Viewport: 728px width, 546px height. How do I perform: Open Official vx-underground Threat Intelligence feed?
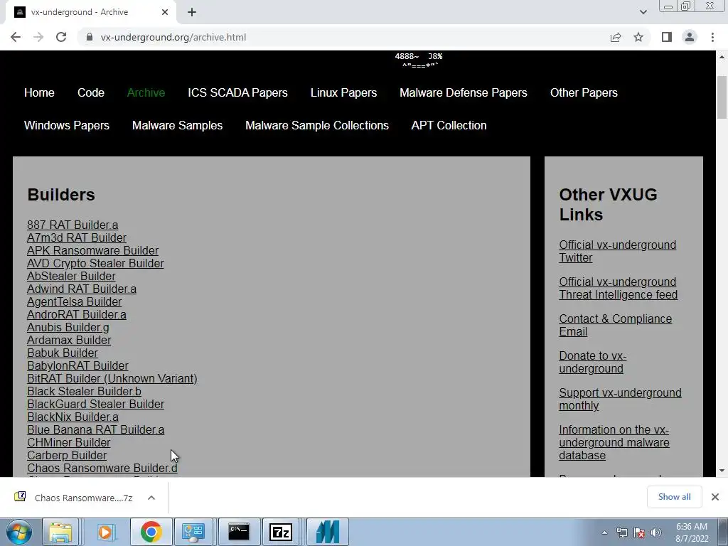[x=618, y=289]
